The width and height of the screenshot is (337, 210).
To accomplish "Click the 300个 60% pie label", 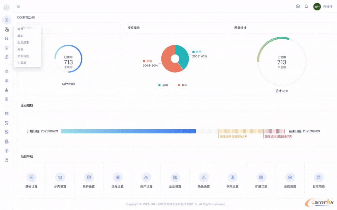I will pyautogui.click(x=150, y=66).
